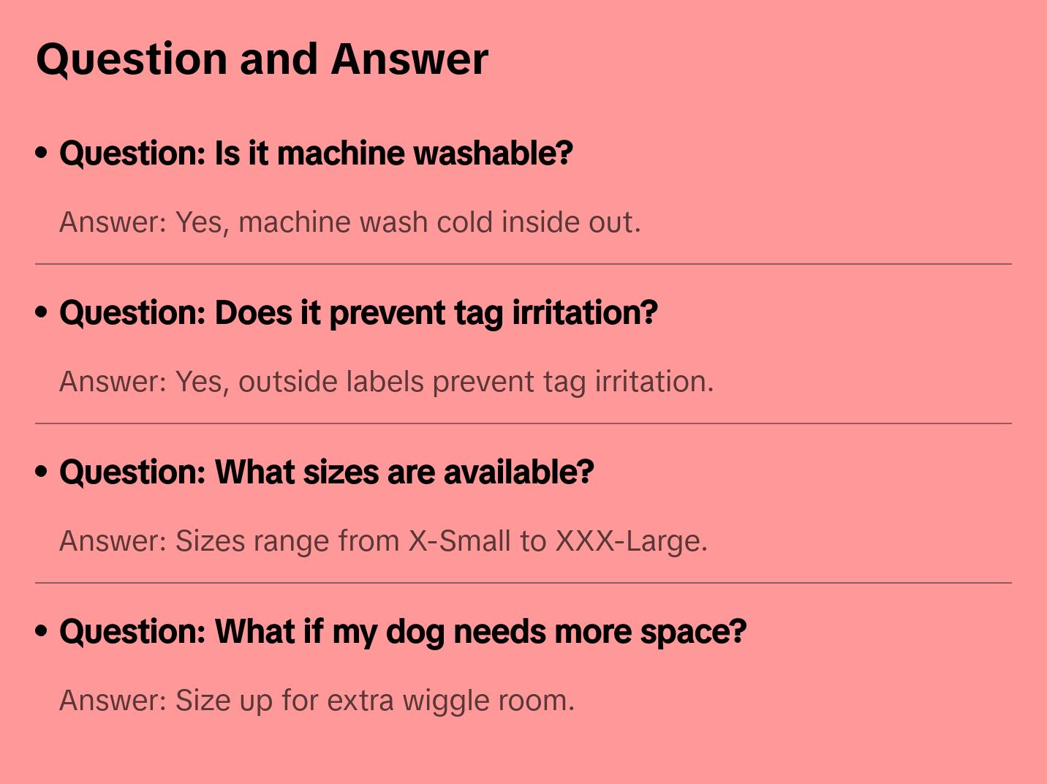Click the divider below the tag irritation answer
1047x784 pixels.
[523, 423]
